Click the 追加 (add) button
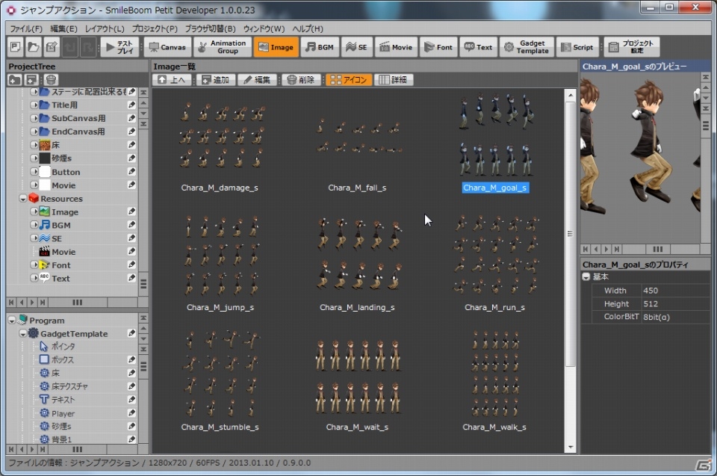 pos(215,80)
